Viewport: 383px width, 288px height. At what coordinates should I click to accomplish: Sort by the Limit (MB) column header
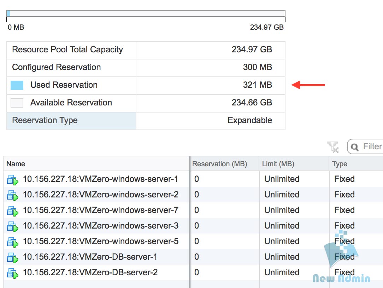coord(278,164)
